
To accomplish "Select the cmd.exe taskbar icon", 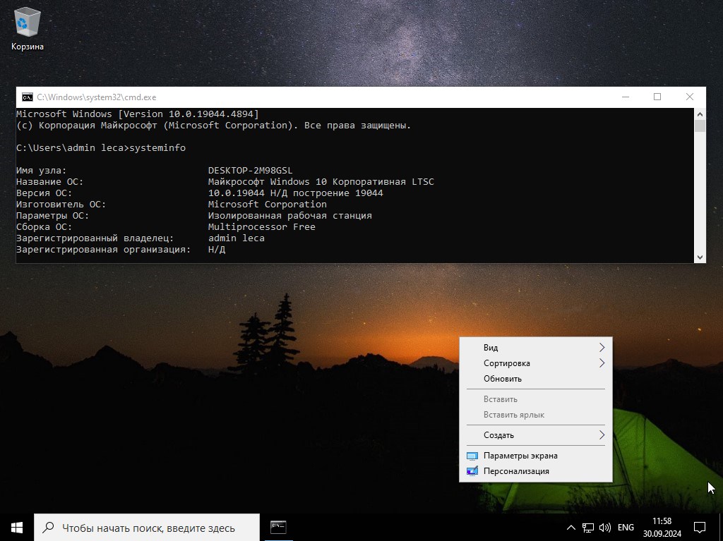I will point(278,527).
